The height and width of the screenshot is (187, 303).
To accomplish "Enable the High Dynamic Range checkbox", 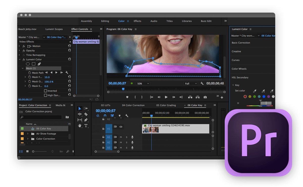I will [x=45, y=95].
